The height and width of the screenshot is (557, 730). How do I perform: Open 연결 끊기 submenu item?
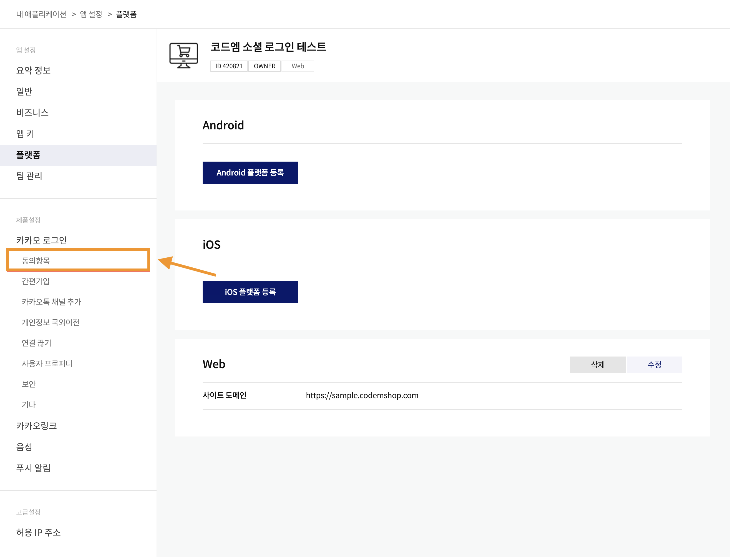36,343
